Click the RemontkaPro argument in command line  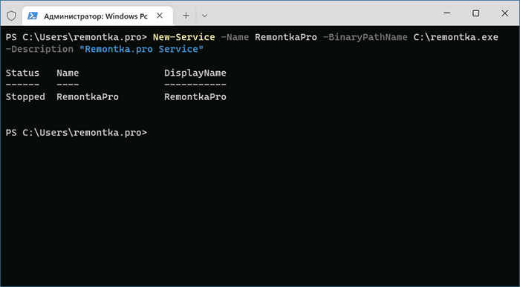point(286,37)
